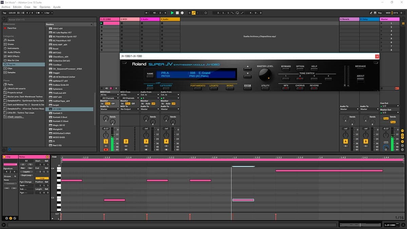407x229 pixels.
Task: Toggle track 3 activator button
Action: click(146, 141)
